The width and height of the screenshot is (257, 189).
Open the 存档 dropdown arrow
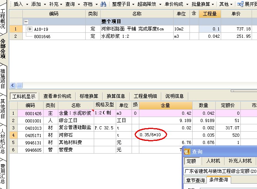tap(97, 4)
